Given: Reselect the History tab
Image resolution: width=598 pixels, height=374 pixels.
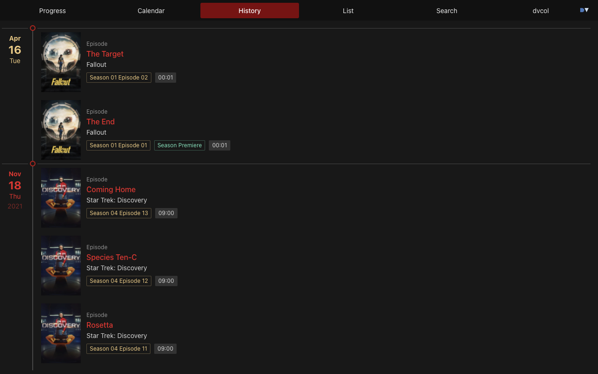Looking at the screenshot, I should (249, 10).
